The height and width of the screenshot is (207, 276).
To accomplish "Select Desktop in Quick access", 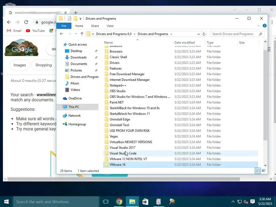I will pyautogui.click(x=76, y=51).
